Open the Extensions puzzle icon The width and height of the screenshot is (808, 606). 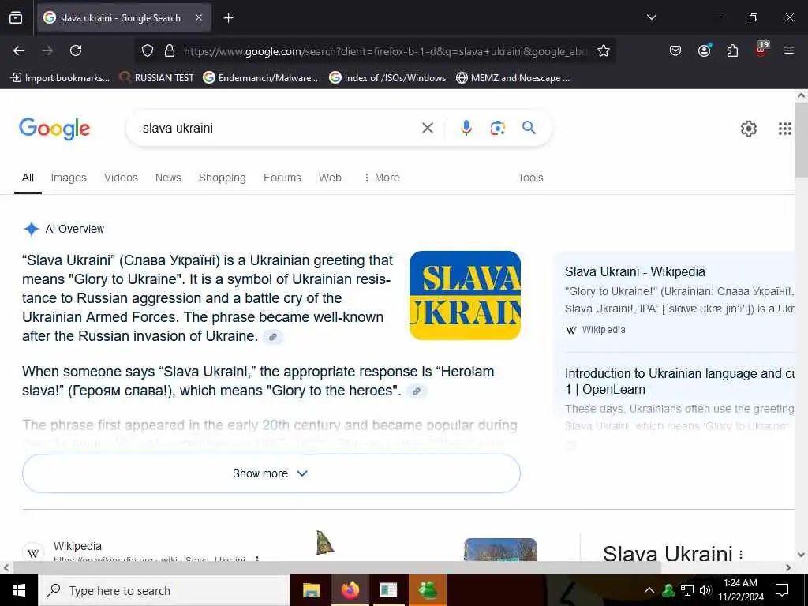(732, 50)
